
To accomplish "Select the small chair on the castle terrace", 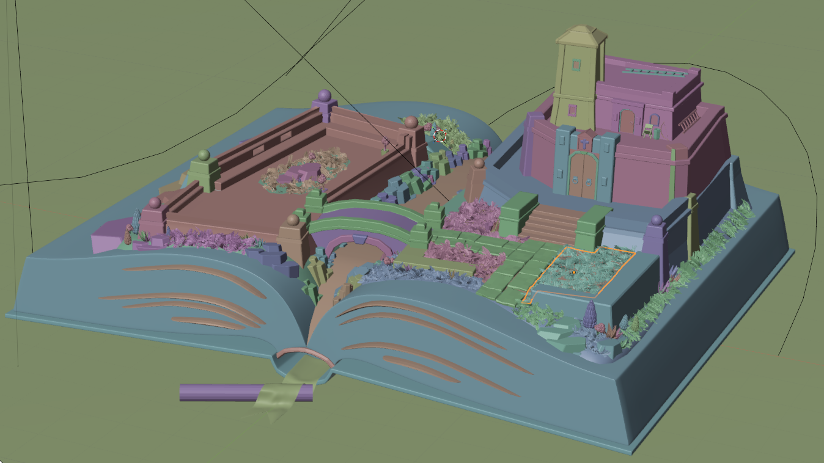I will (647, 130).
